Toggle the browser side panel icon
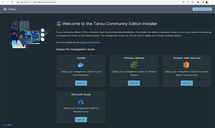Viewport: 215px width, 128px height. point(203,2)
